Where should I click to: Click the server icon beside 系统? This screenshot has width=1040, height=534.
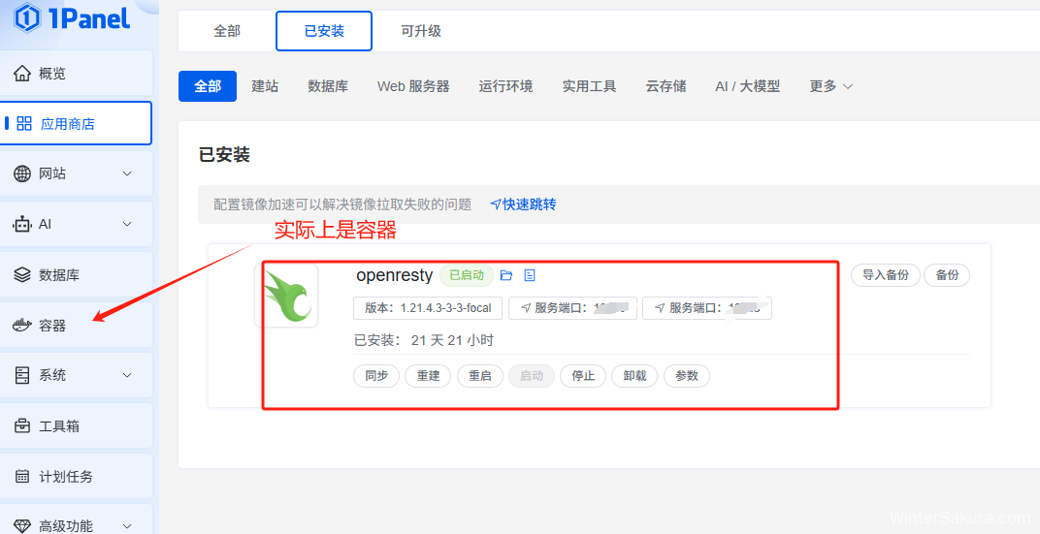coord(22,375)
